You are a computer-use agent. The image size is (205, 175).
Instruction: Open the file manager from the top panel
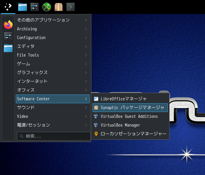tap(23, 7)
